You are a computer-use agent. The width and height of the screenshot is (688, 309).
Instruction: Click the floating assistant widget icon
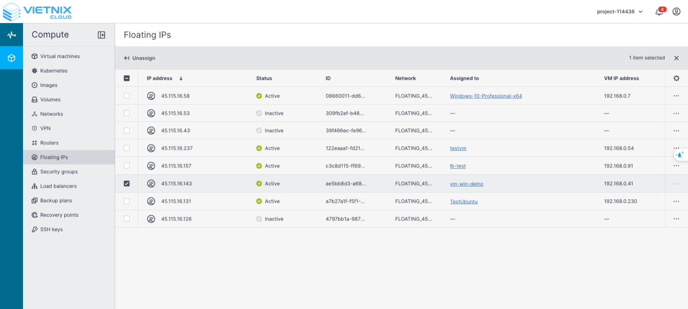680,155
